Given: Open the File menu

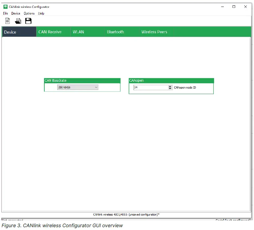Looking at the screenshot, I should coord(5,14).
